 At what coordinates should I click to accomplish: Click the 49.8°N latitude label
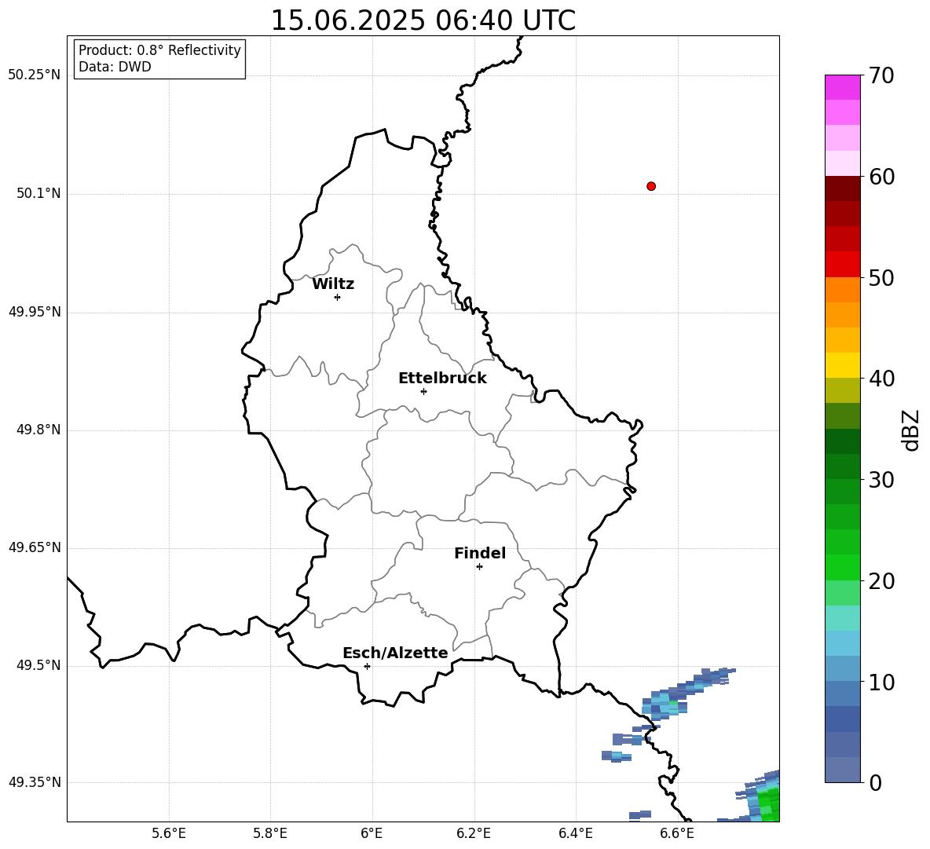pos(38,430)
